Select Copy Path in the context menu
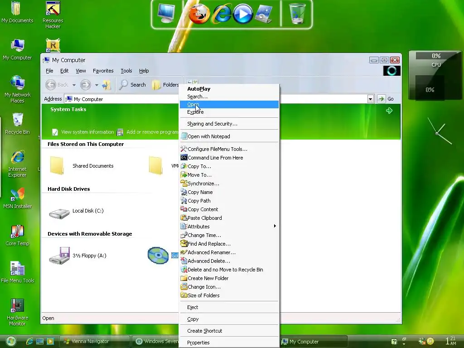The width and height of the screenshot is (464, 348). click(x=229, y=201)
